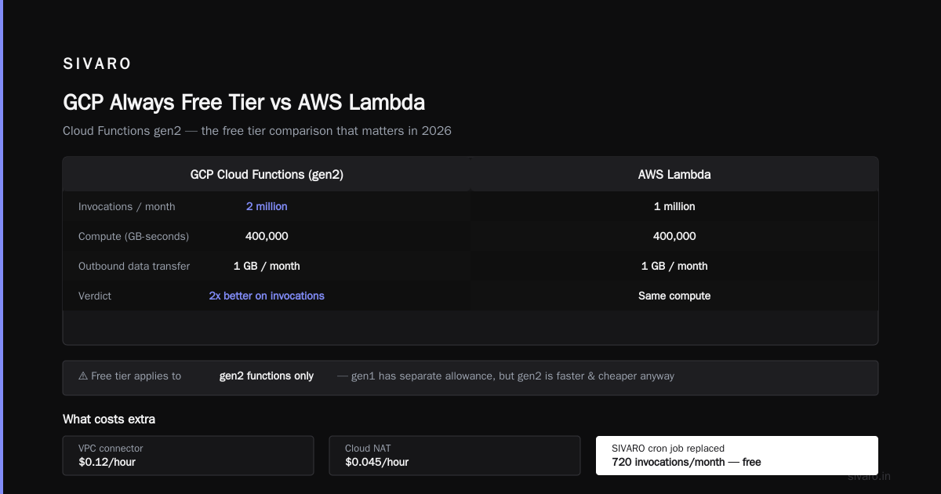Click the '720 invocations/month — free' text
This screenshot has width=941, height=494.
point(686,462)
